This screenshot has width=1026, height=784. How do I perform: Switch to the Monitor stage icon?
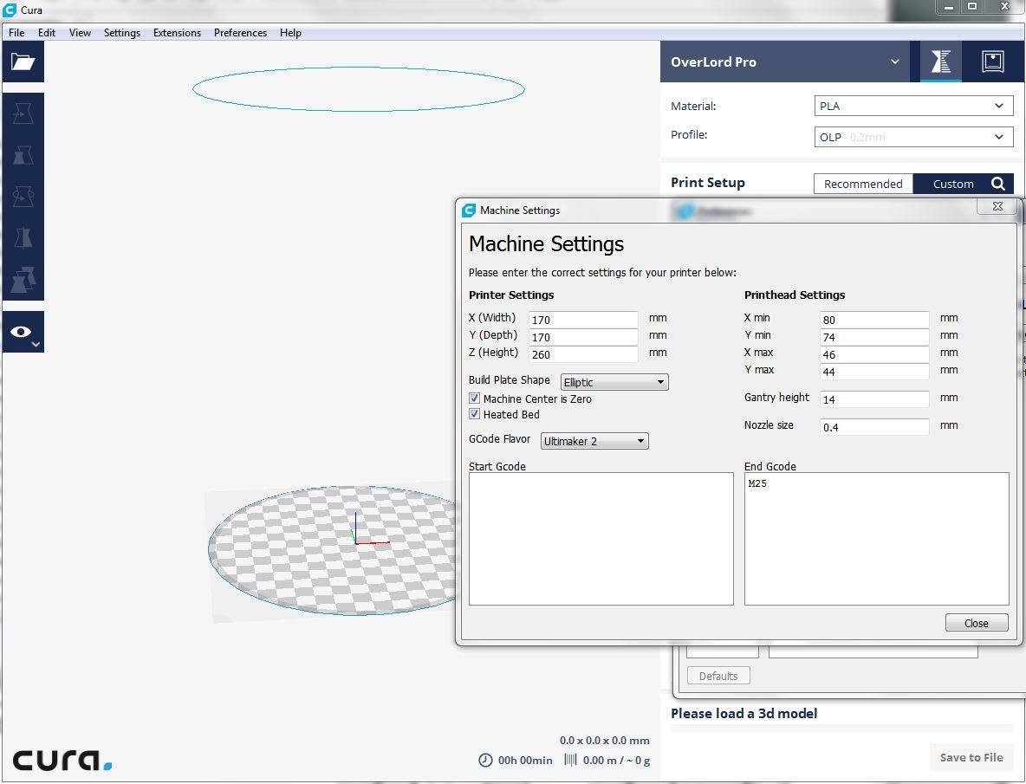click(x=992, y=62)
